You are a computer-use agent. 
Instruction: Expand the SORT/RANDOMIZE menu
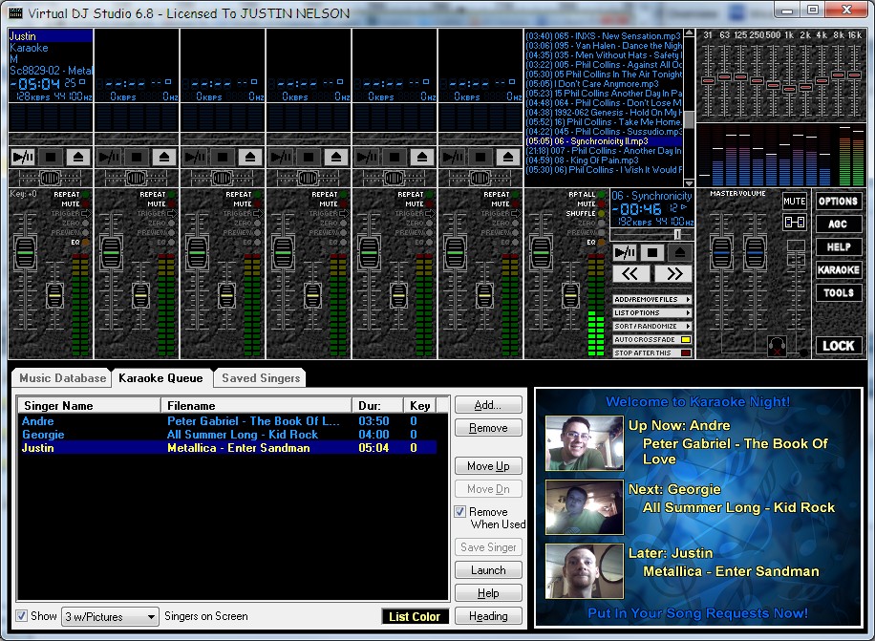coord(652,327)
